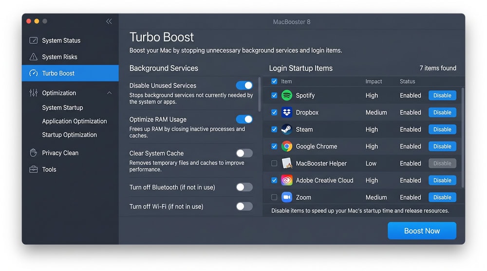This screenshot has height=271, width=487.
Task: Click the Adobe Creative Cloud icon
Action: pos(287,180)
